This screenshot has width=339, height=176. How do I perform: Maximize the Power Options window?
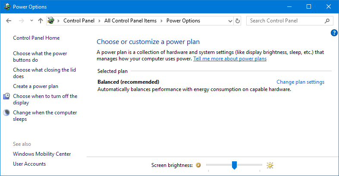click(x=309, y=7)
